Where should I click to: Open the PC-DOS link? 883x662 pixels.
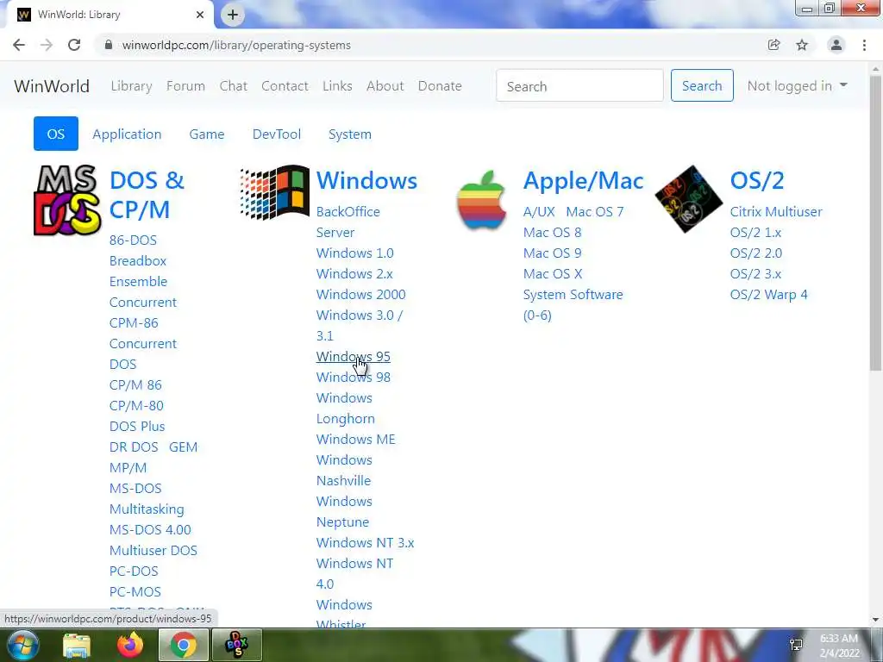[x=134, y=571]
